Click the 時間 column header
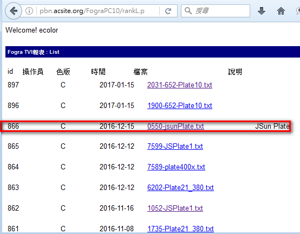300x234 pixels. pyautogui.click(x=98, y=72)
